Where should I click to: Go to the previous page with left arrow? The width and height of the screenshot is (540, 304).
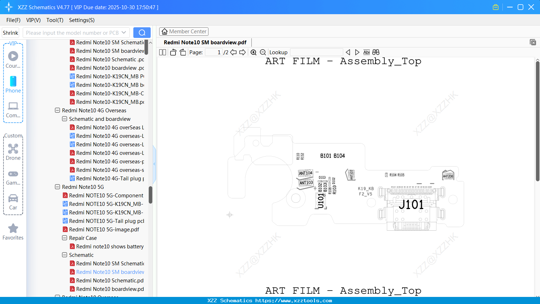[233, 52]
